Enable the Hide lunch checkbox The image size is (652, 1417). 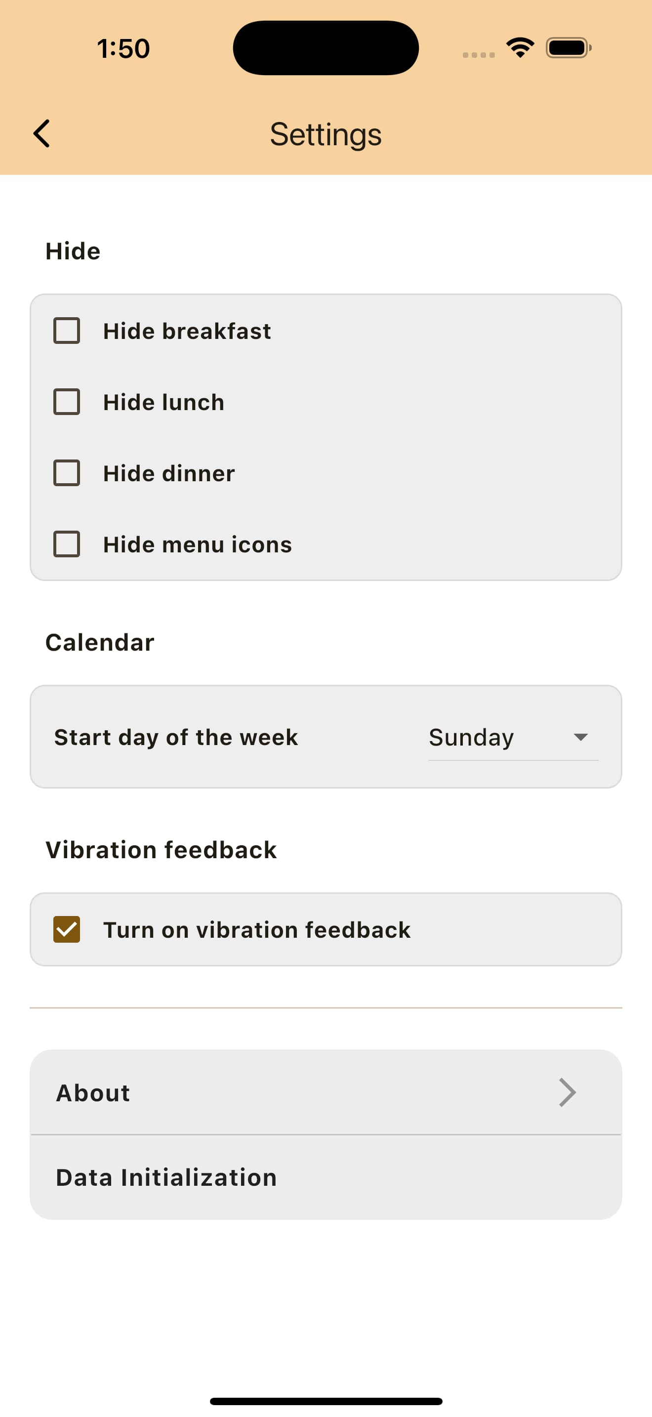(67, 402)
